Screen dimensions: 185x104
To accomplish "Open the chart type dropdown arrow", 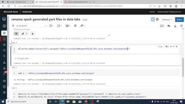I will 27,34.
